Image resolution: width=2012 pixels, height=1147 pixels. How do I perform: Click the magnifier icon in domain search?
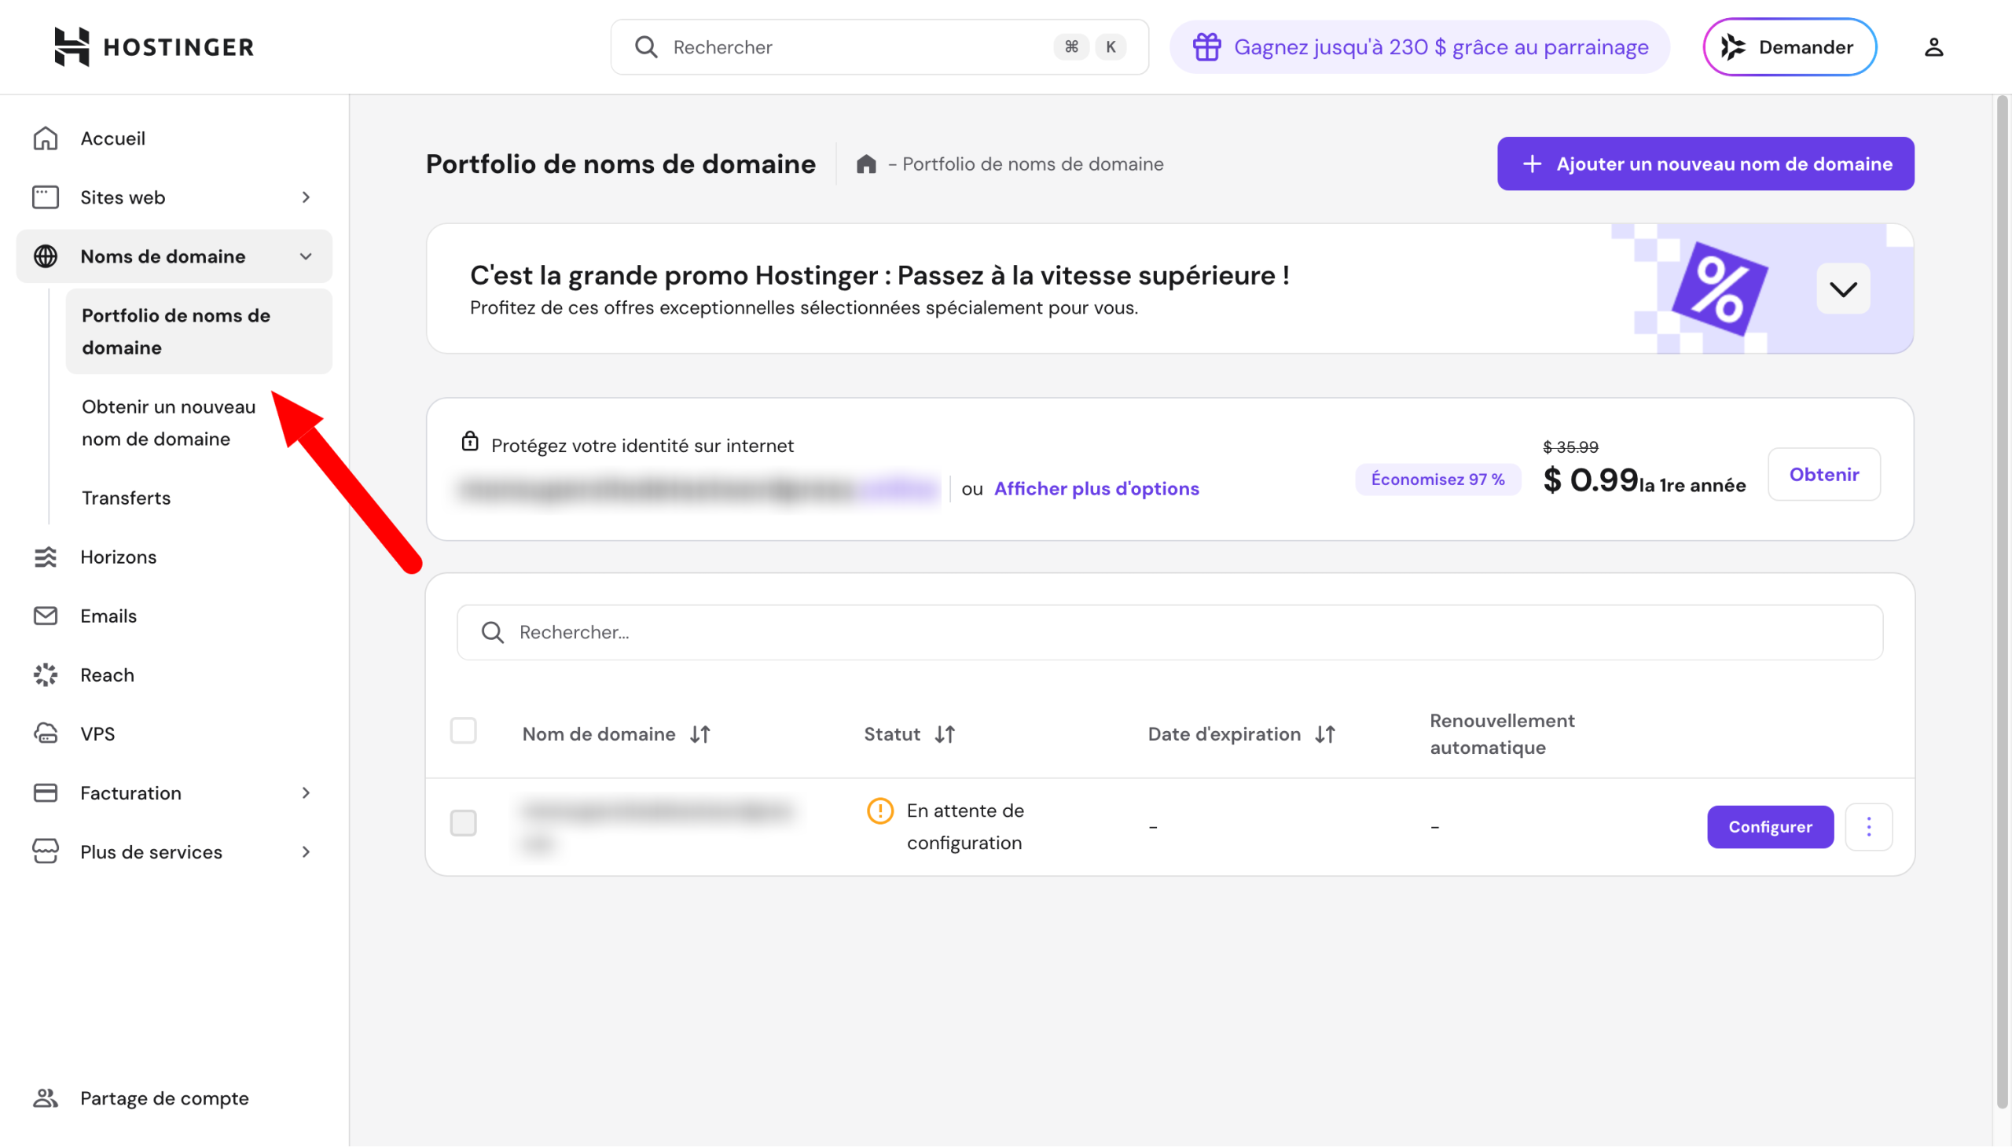click(493, 633)
